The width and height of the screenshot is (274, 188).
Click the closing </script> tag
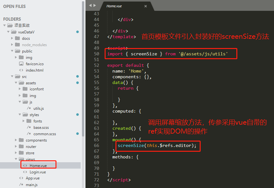click(119, 180)
